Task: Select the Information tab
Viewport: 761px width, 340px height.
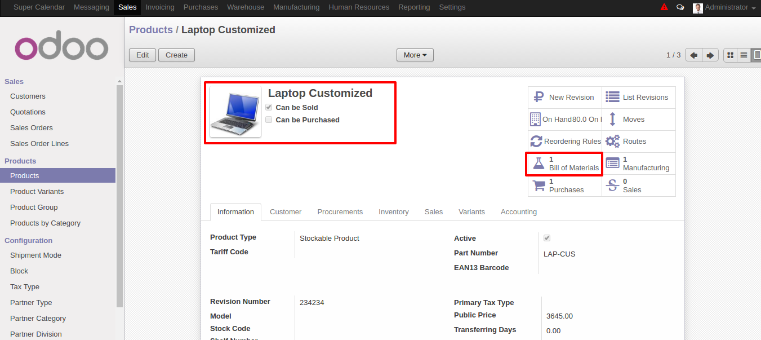Action: pos(235,212)
